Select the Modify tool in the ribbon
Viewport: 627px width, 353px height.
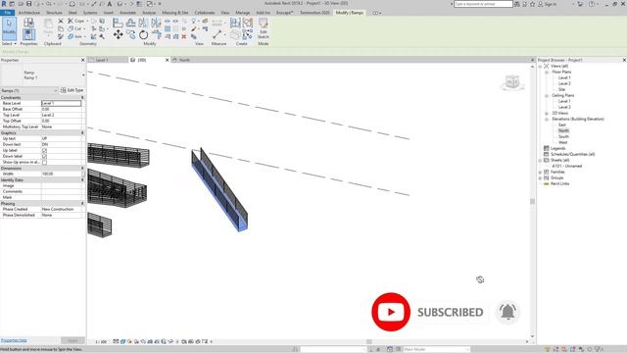[9, 27]
